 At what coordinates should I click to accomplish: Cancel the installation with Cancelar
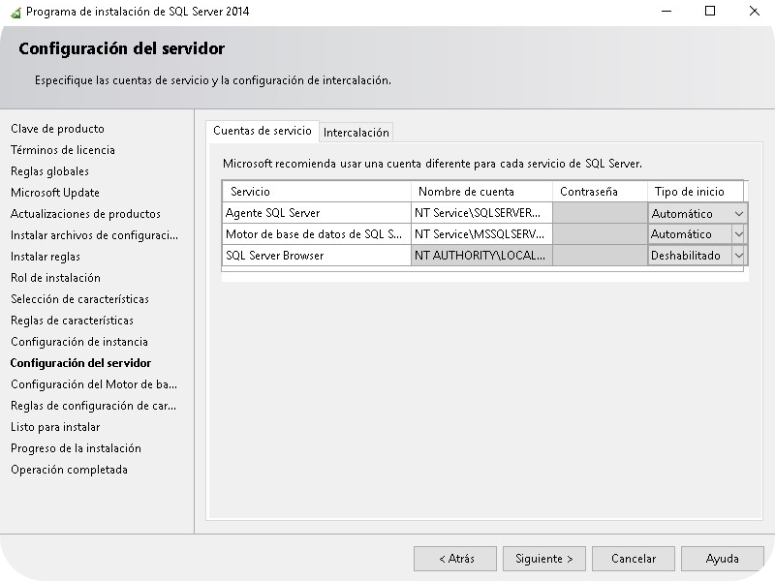(634, 559)
